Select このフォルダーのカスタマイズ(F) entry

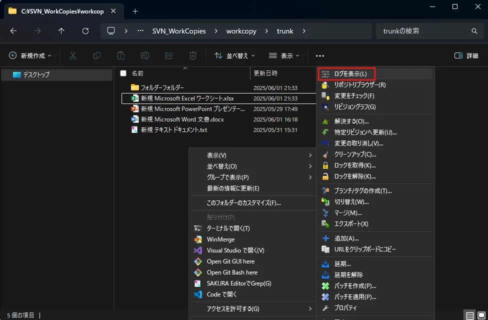click(x=253, y=203)
